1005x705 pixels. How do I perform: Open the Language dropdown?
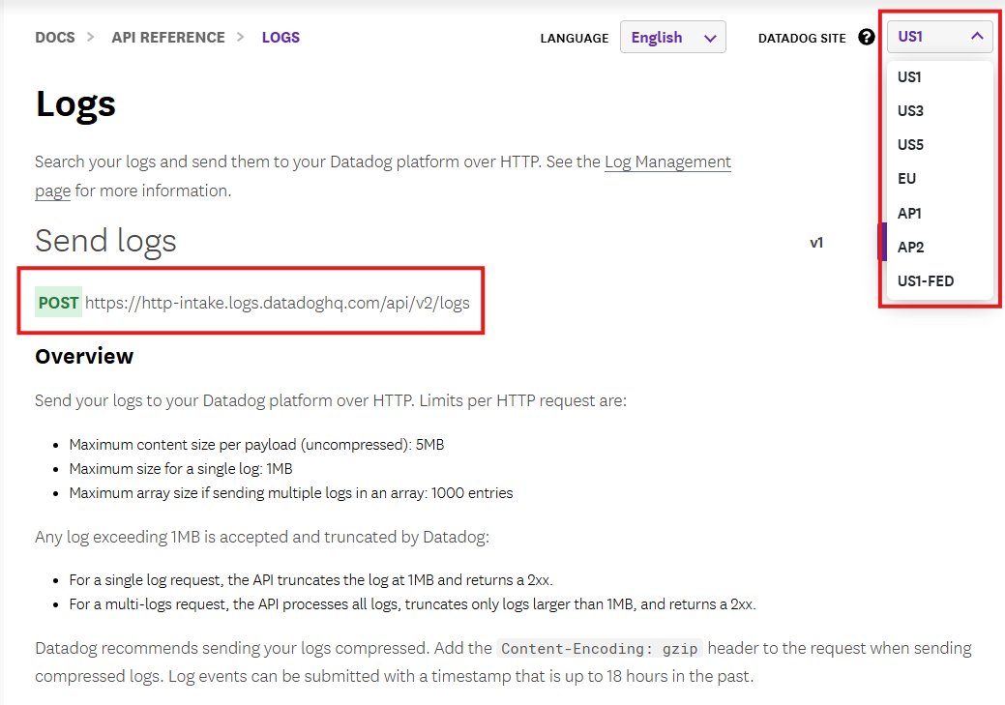pyautogui.click(x=672, y=37)
